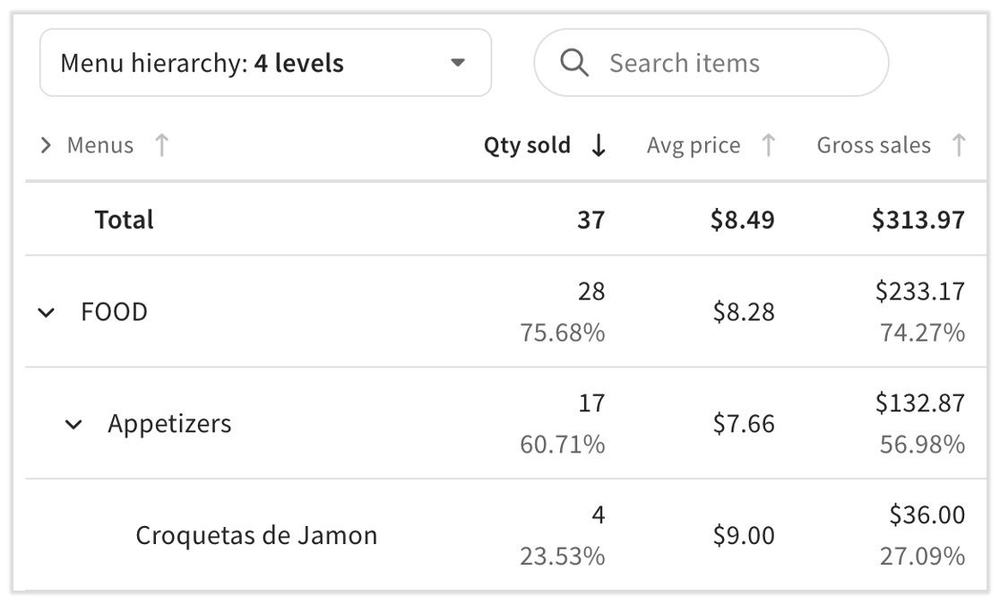Screen dimensions: 1000x604
Task: Click the Menus column sort arrow
Action: 161,146
